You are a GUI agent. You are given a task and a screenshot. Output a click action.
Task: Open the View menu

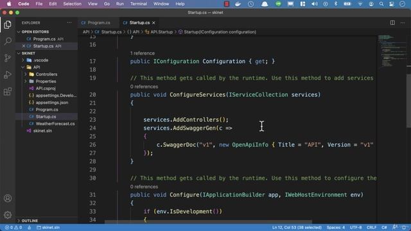pyautogui.click(x=92, y=4)
